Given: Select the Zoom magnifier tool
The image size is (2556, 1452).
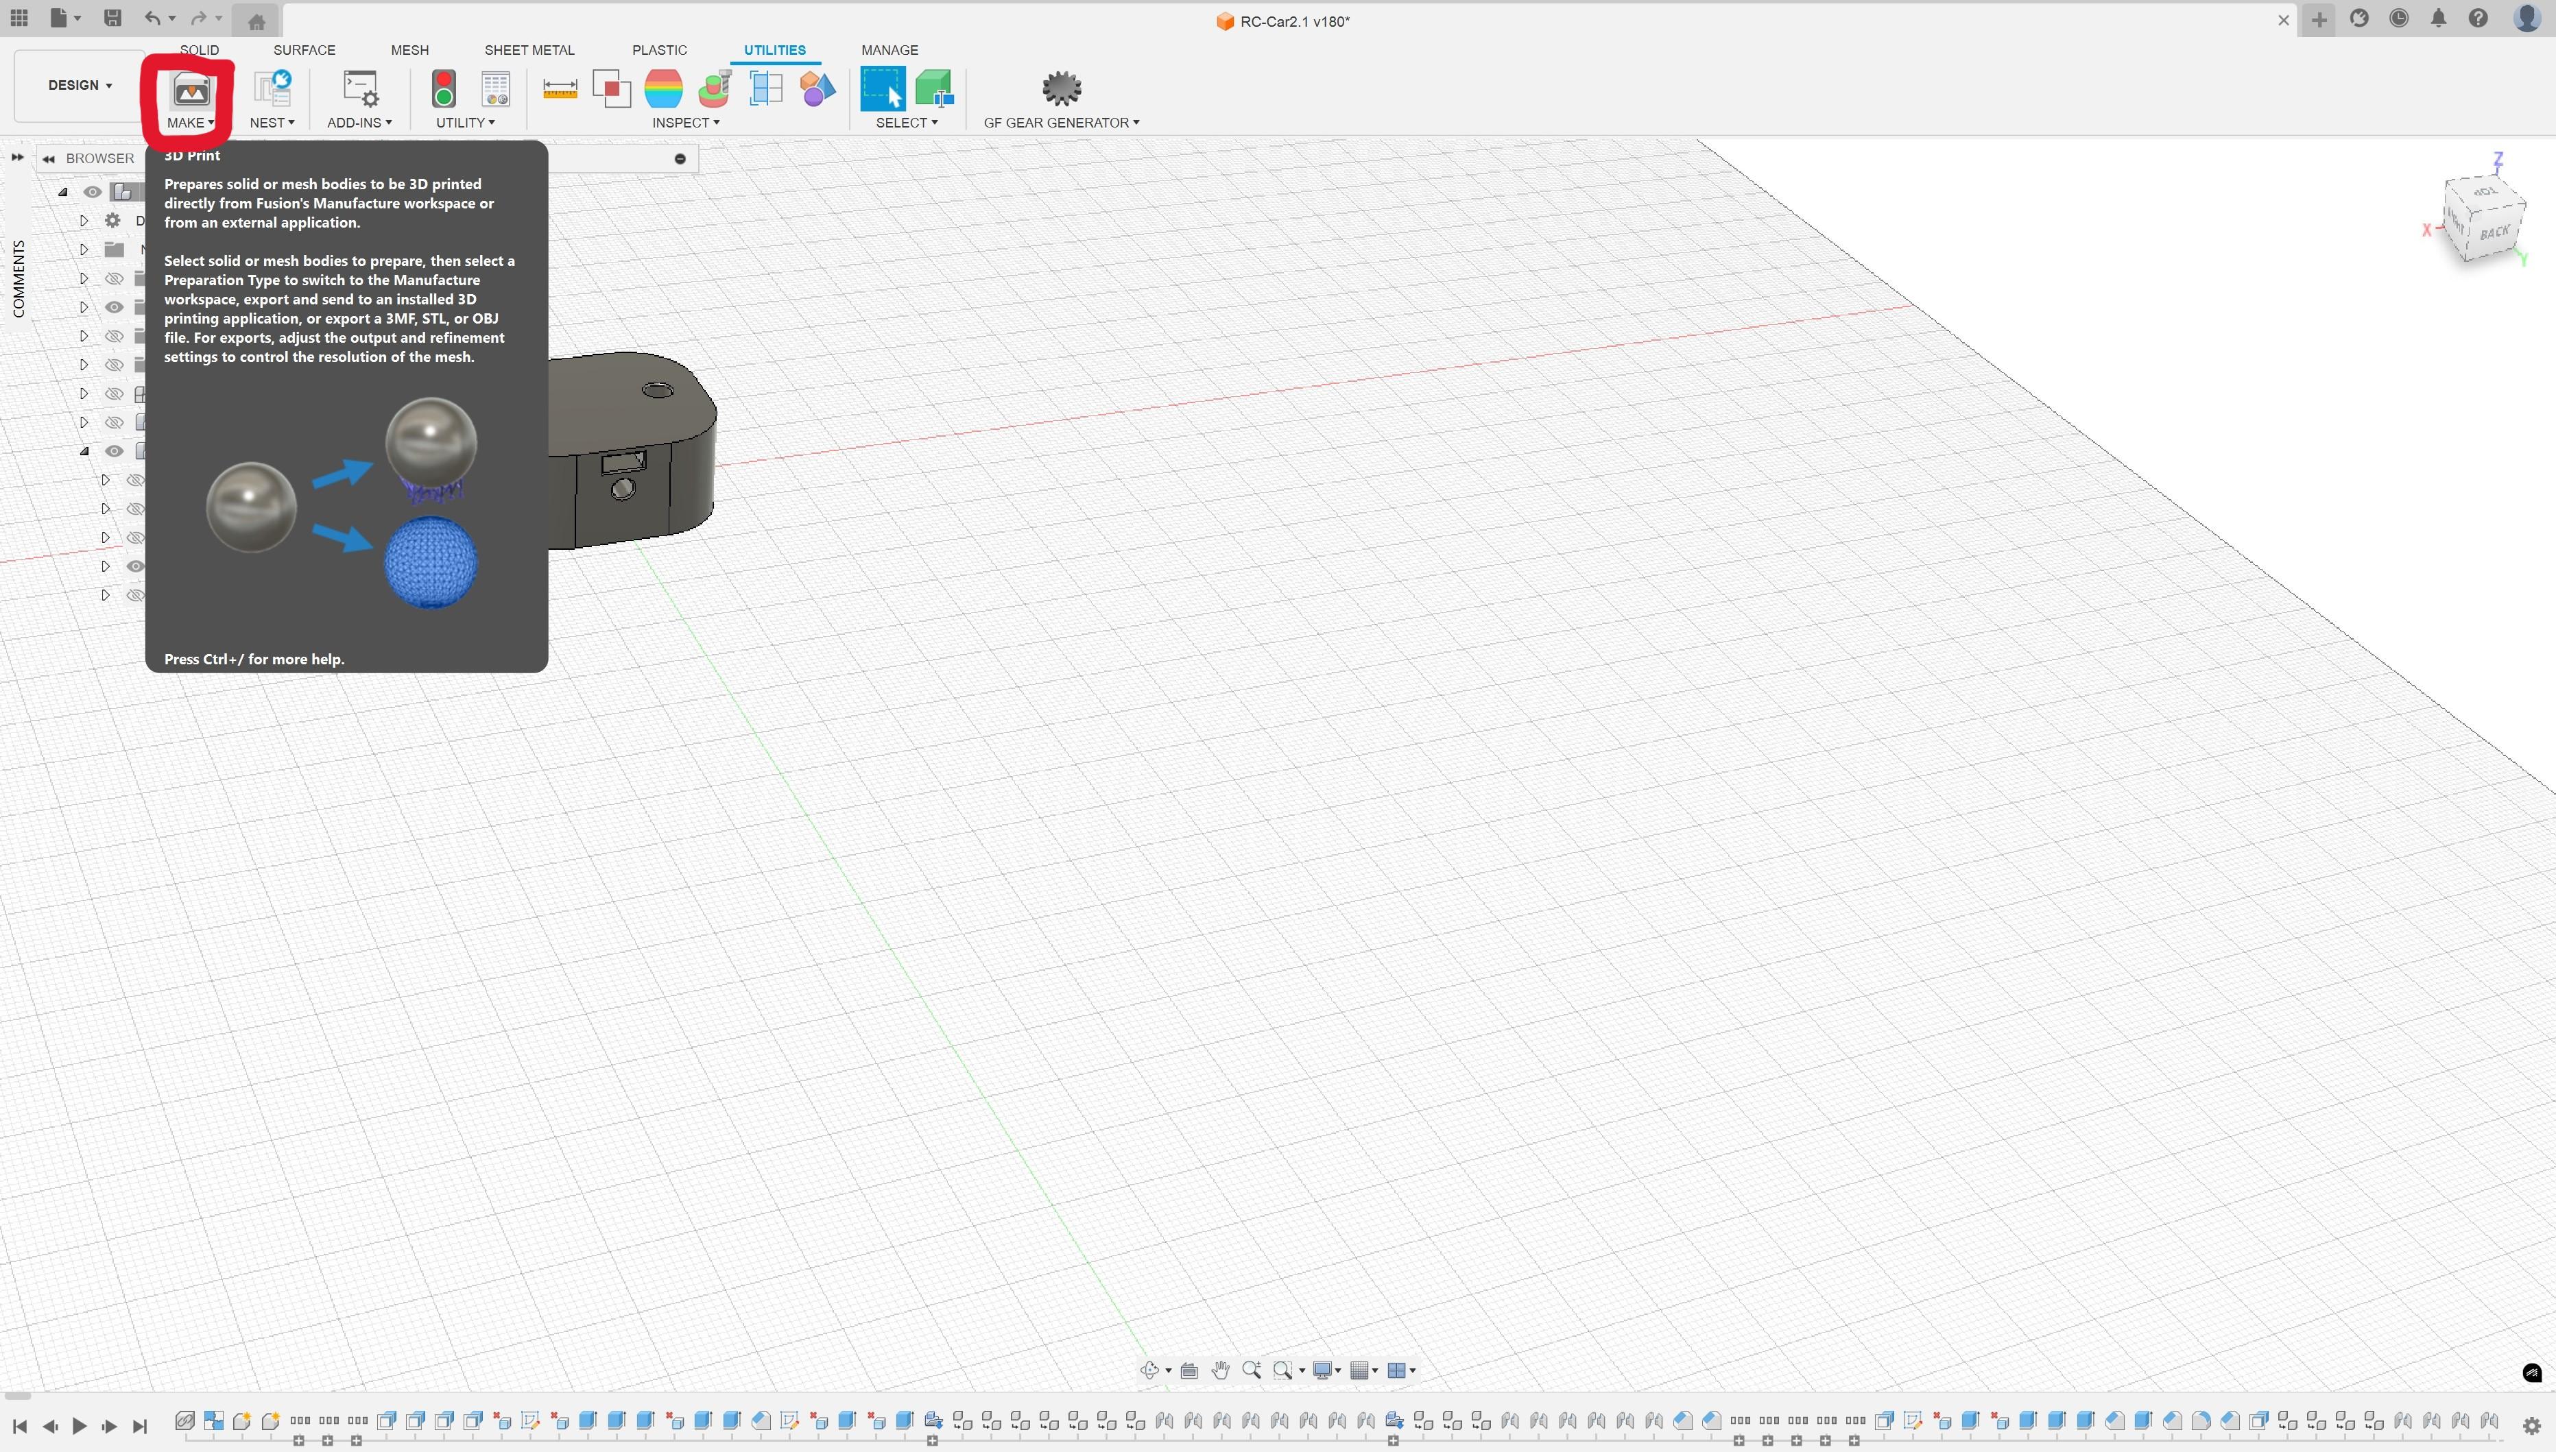Looking at the screenshot, I should 1251,1370.
